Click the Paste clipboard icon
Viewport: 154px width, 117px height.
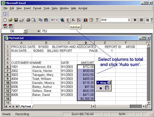[46, 20]
